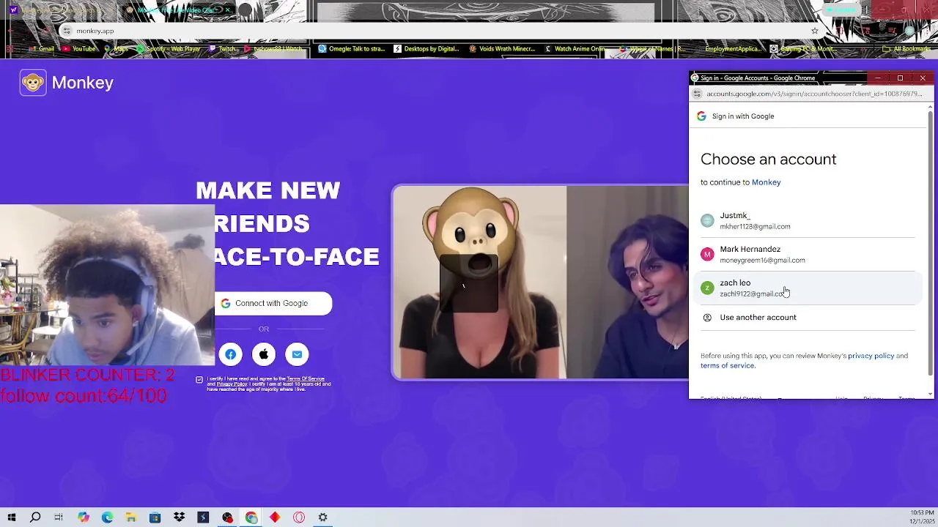Image resolution: width=938 pixels, height=527 pixels.
Task: Choose the Mark Hernandez account
Action: (808, 254)
